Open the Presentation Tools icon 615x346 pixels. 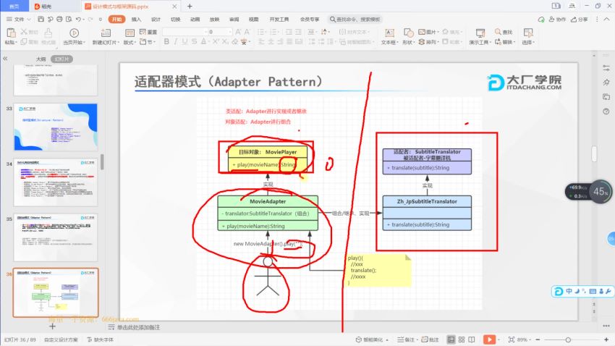click(480, 33)
